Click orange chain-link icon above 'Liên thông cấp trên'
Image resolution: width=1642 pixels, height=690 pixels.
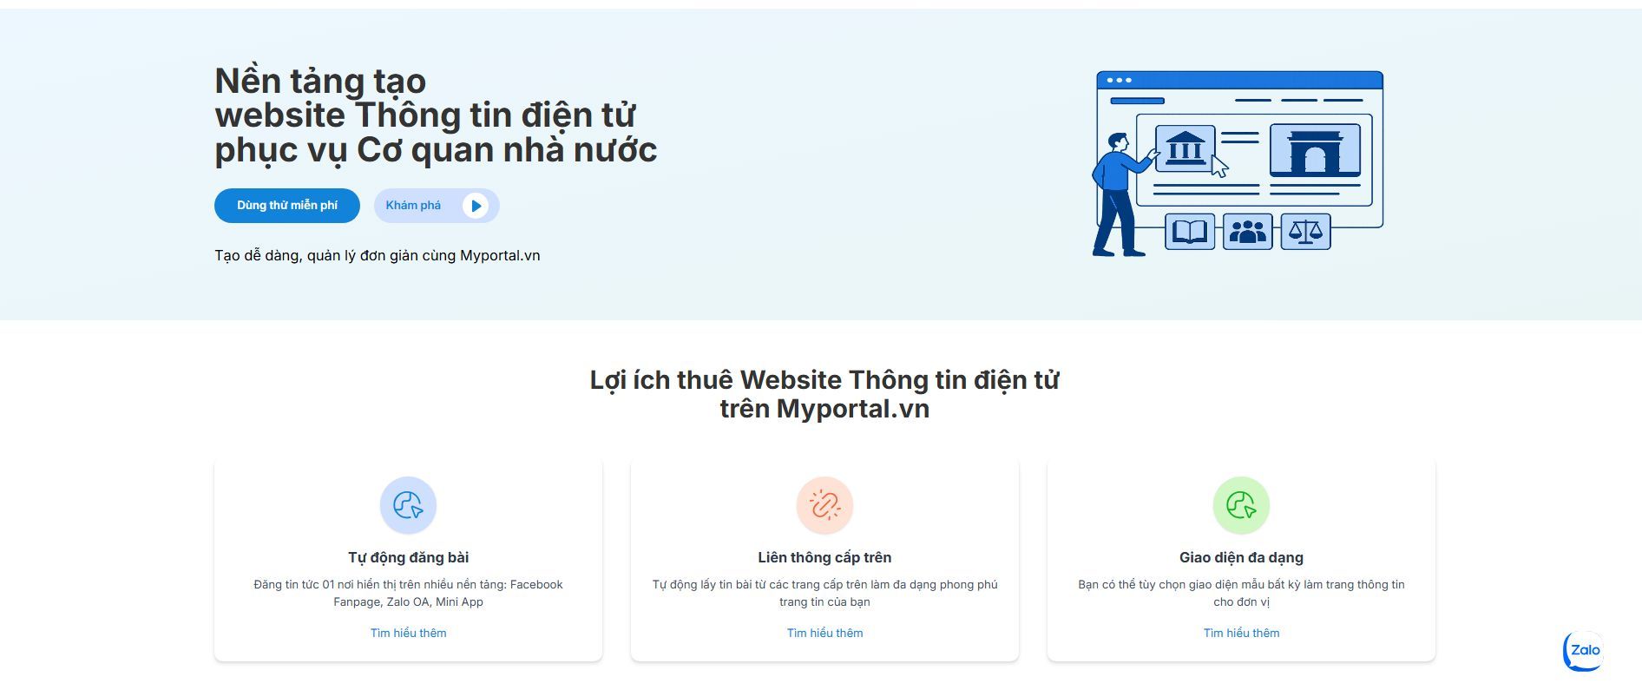824,505
